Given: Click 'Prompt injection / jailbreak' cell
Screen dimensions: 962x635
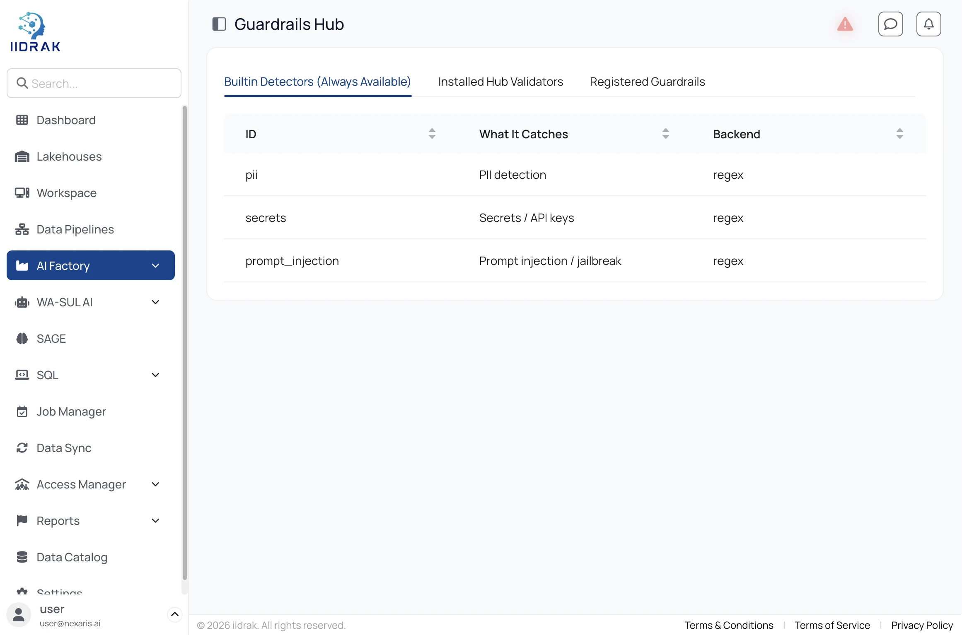Looking at the screenshot, I should point(550,261).
